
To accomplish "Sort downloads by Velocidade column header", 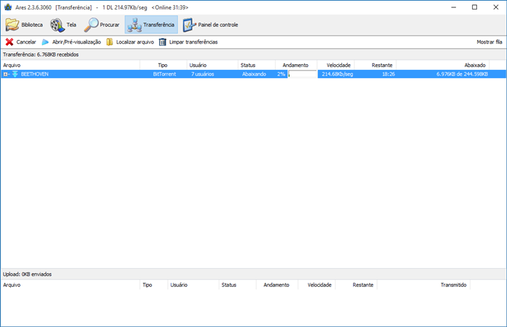I will tap(336, 66).
